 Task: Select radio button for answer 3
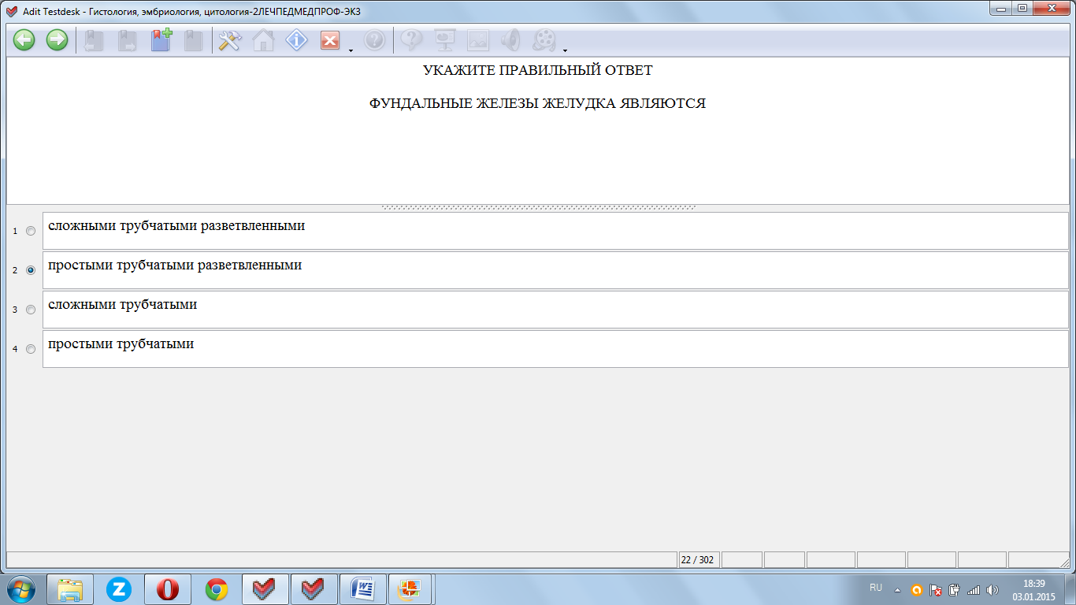31,310
